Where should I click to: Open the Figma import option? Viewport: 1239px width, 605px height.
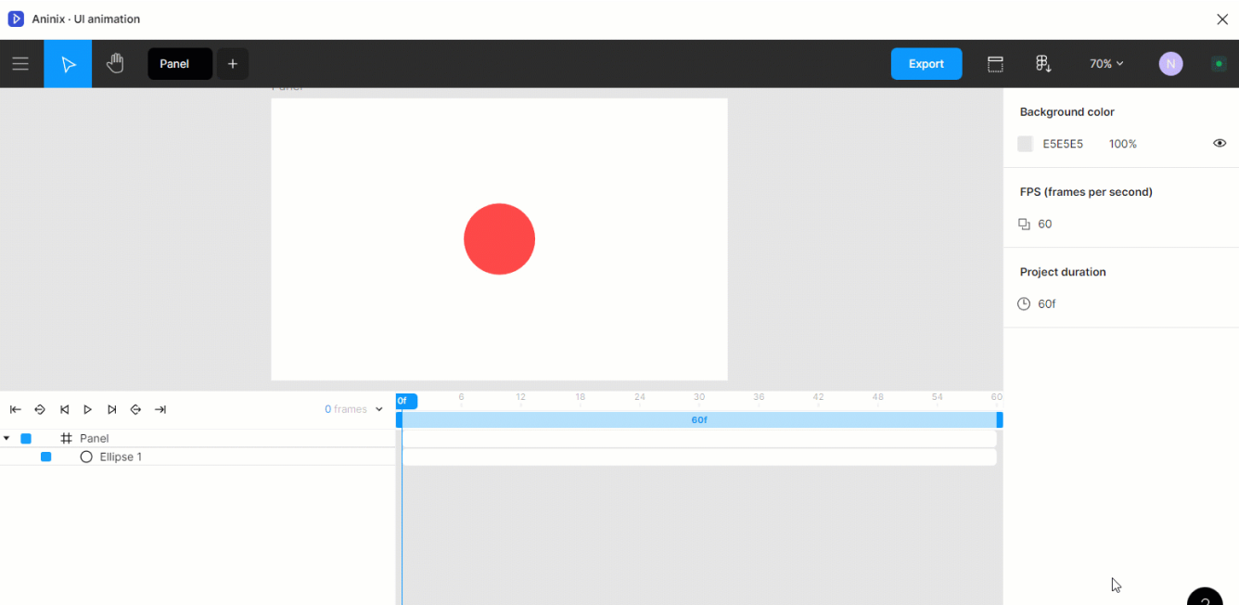[1043, 63]
